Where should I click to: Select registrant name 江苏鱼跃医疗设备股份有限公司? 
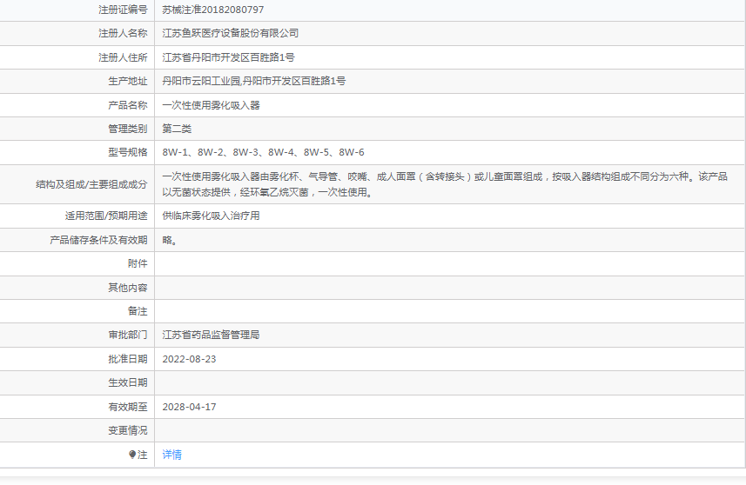pos(231,33)
